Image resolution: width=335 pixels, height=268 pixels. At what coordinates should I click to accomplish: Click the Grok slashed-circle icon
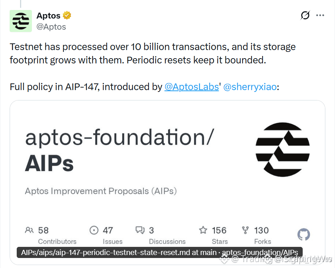coord(305,15)
